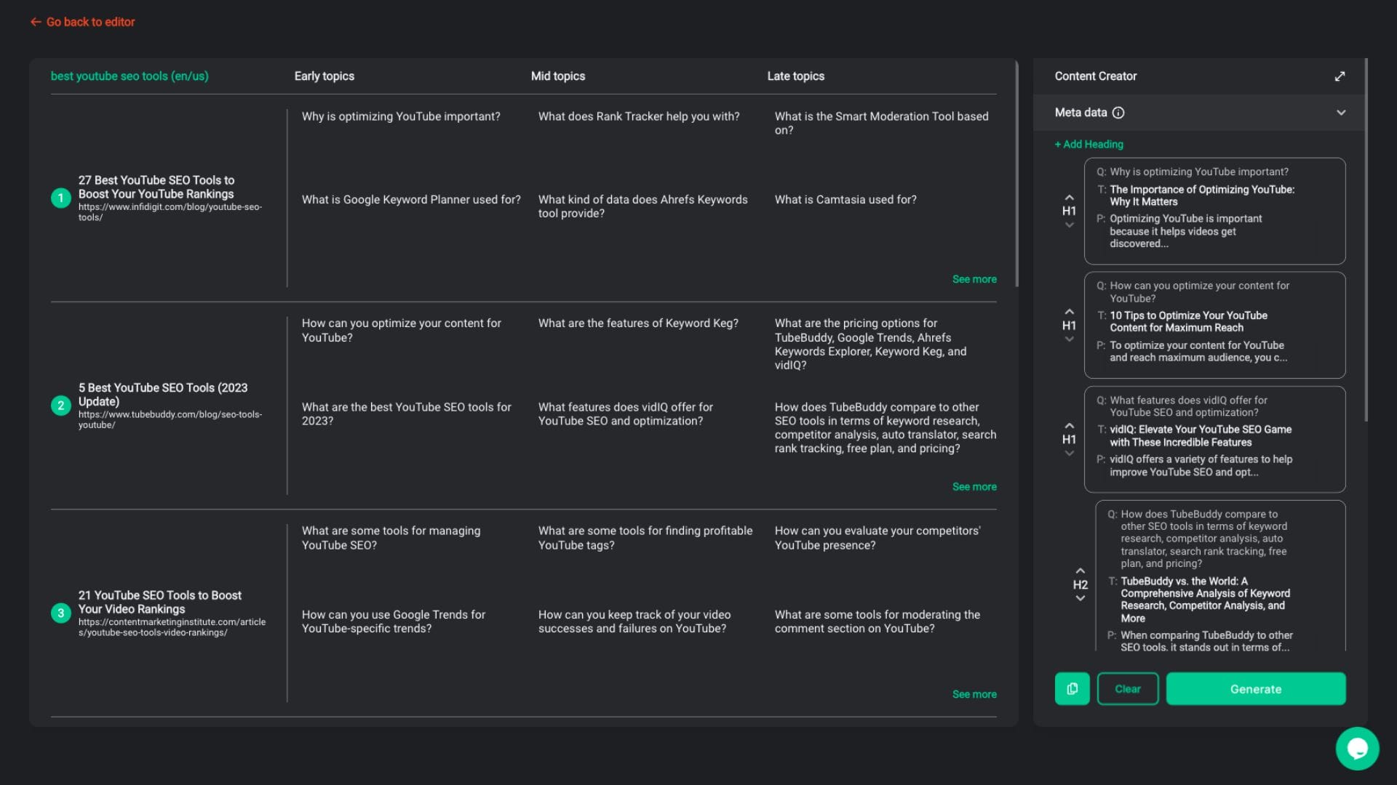Click the Meta data info icon
Viewport: 1397px width, 785px height.
(1118, 113)
